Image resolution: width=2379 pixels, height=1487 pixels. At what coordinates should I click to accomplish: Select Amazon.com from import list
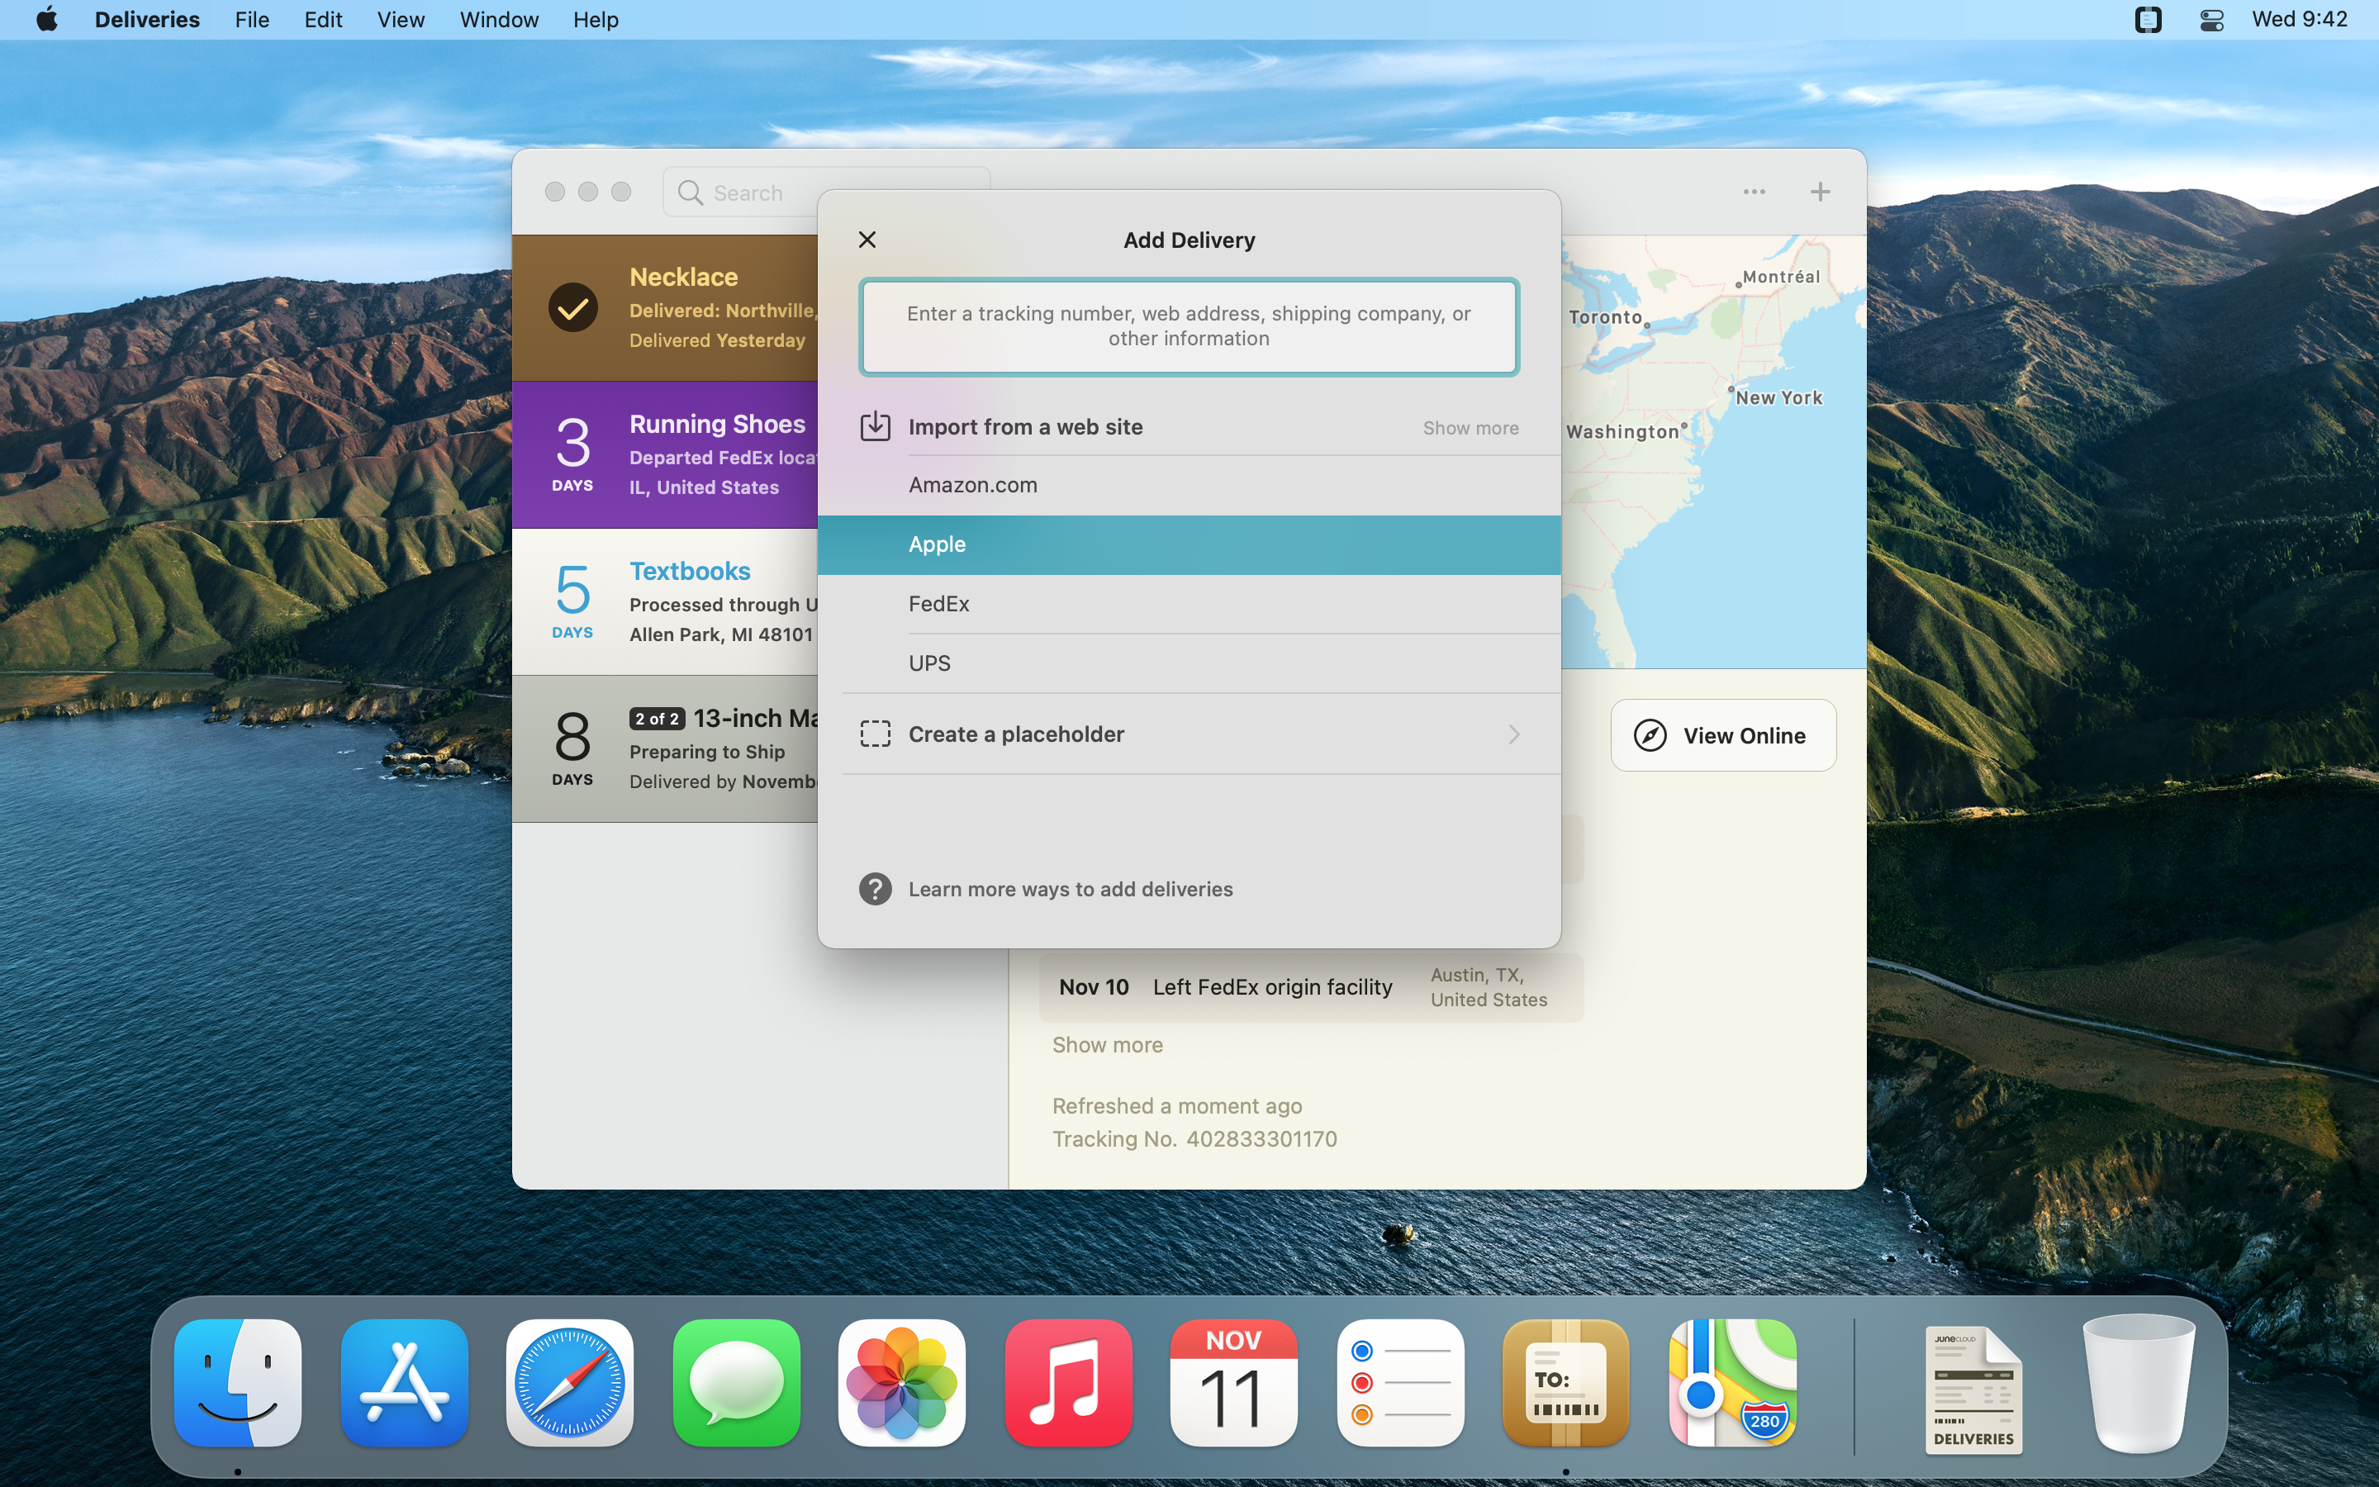click(x=1189, y=485)
